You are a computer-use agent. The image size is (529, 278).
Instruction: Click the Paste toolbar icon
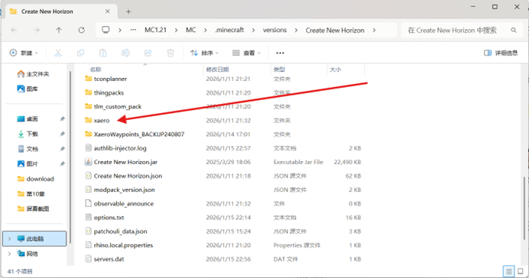(x=103, y=53)
